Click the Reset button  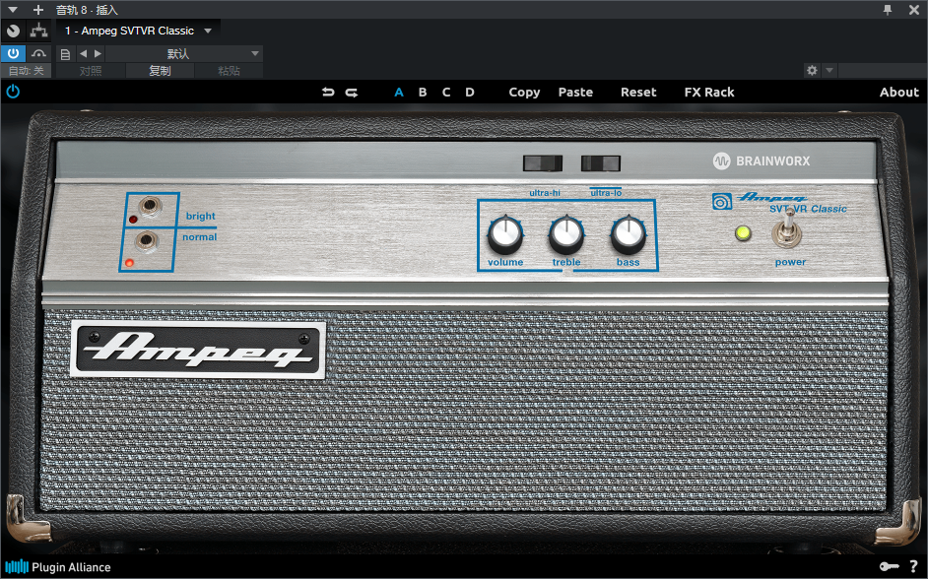[x=638, y=93]
